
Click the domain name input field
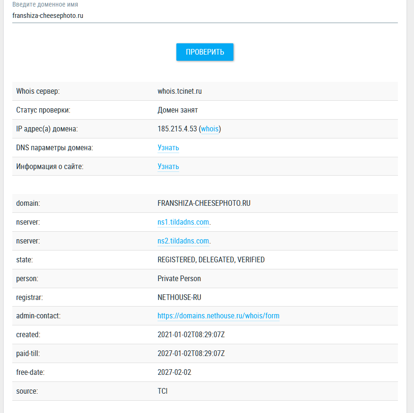[205, 16]
